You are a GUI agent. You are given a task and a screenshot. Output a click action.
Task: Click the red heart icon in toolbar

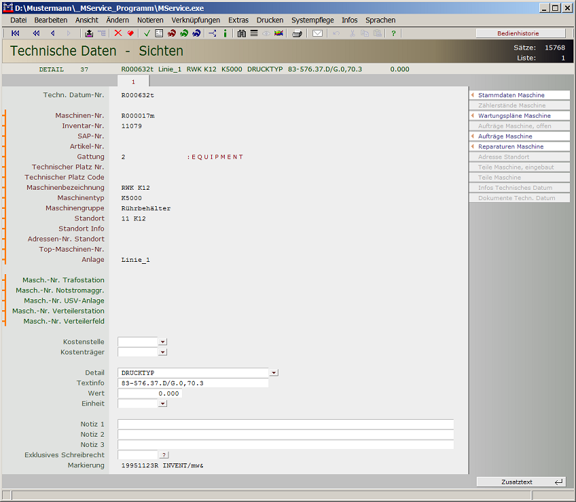[130, 33]
